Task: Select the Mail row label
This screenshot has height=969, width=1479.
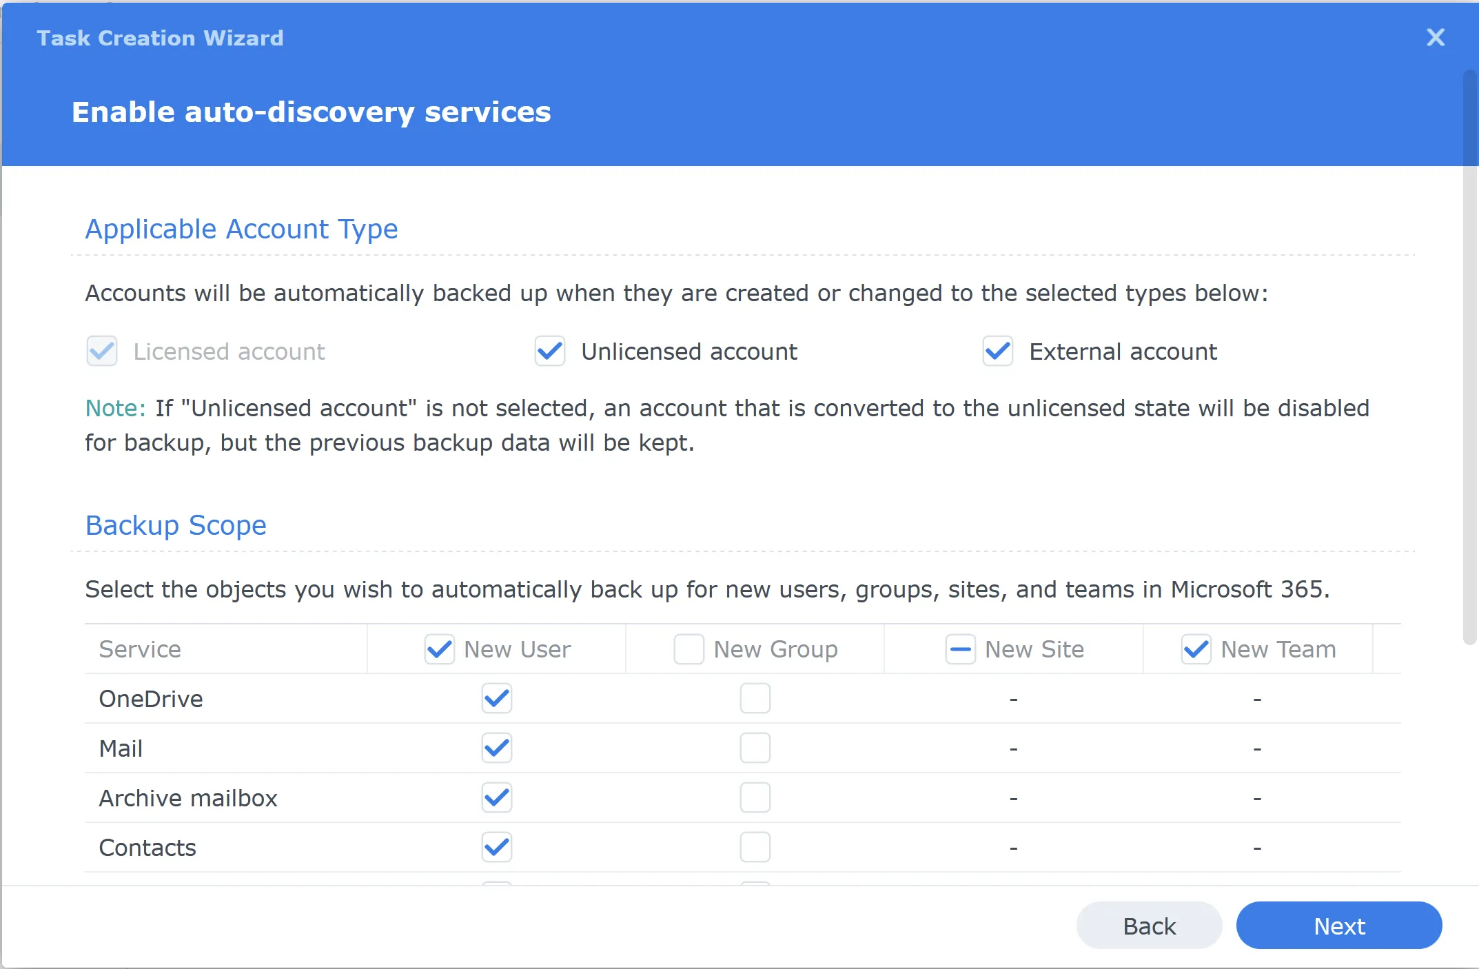Action: pyautogui.click(x=121, y=748)
